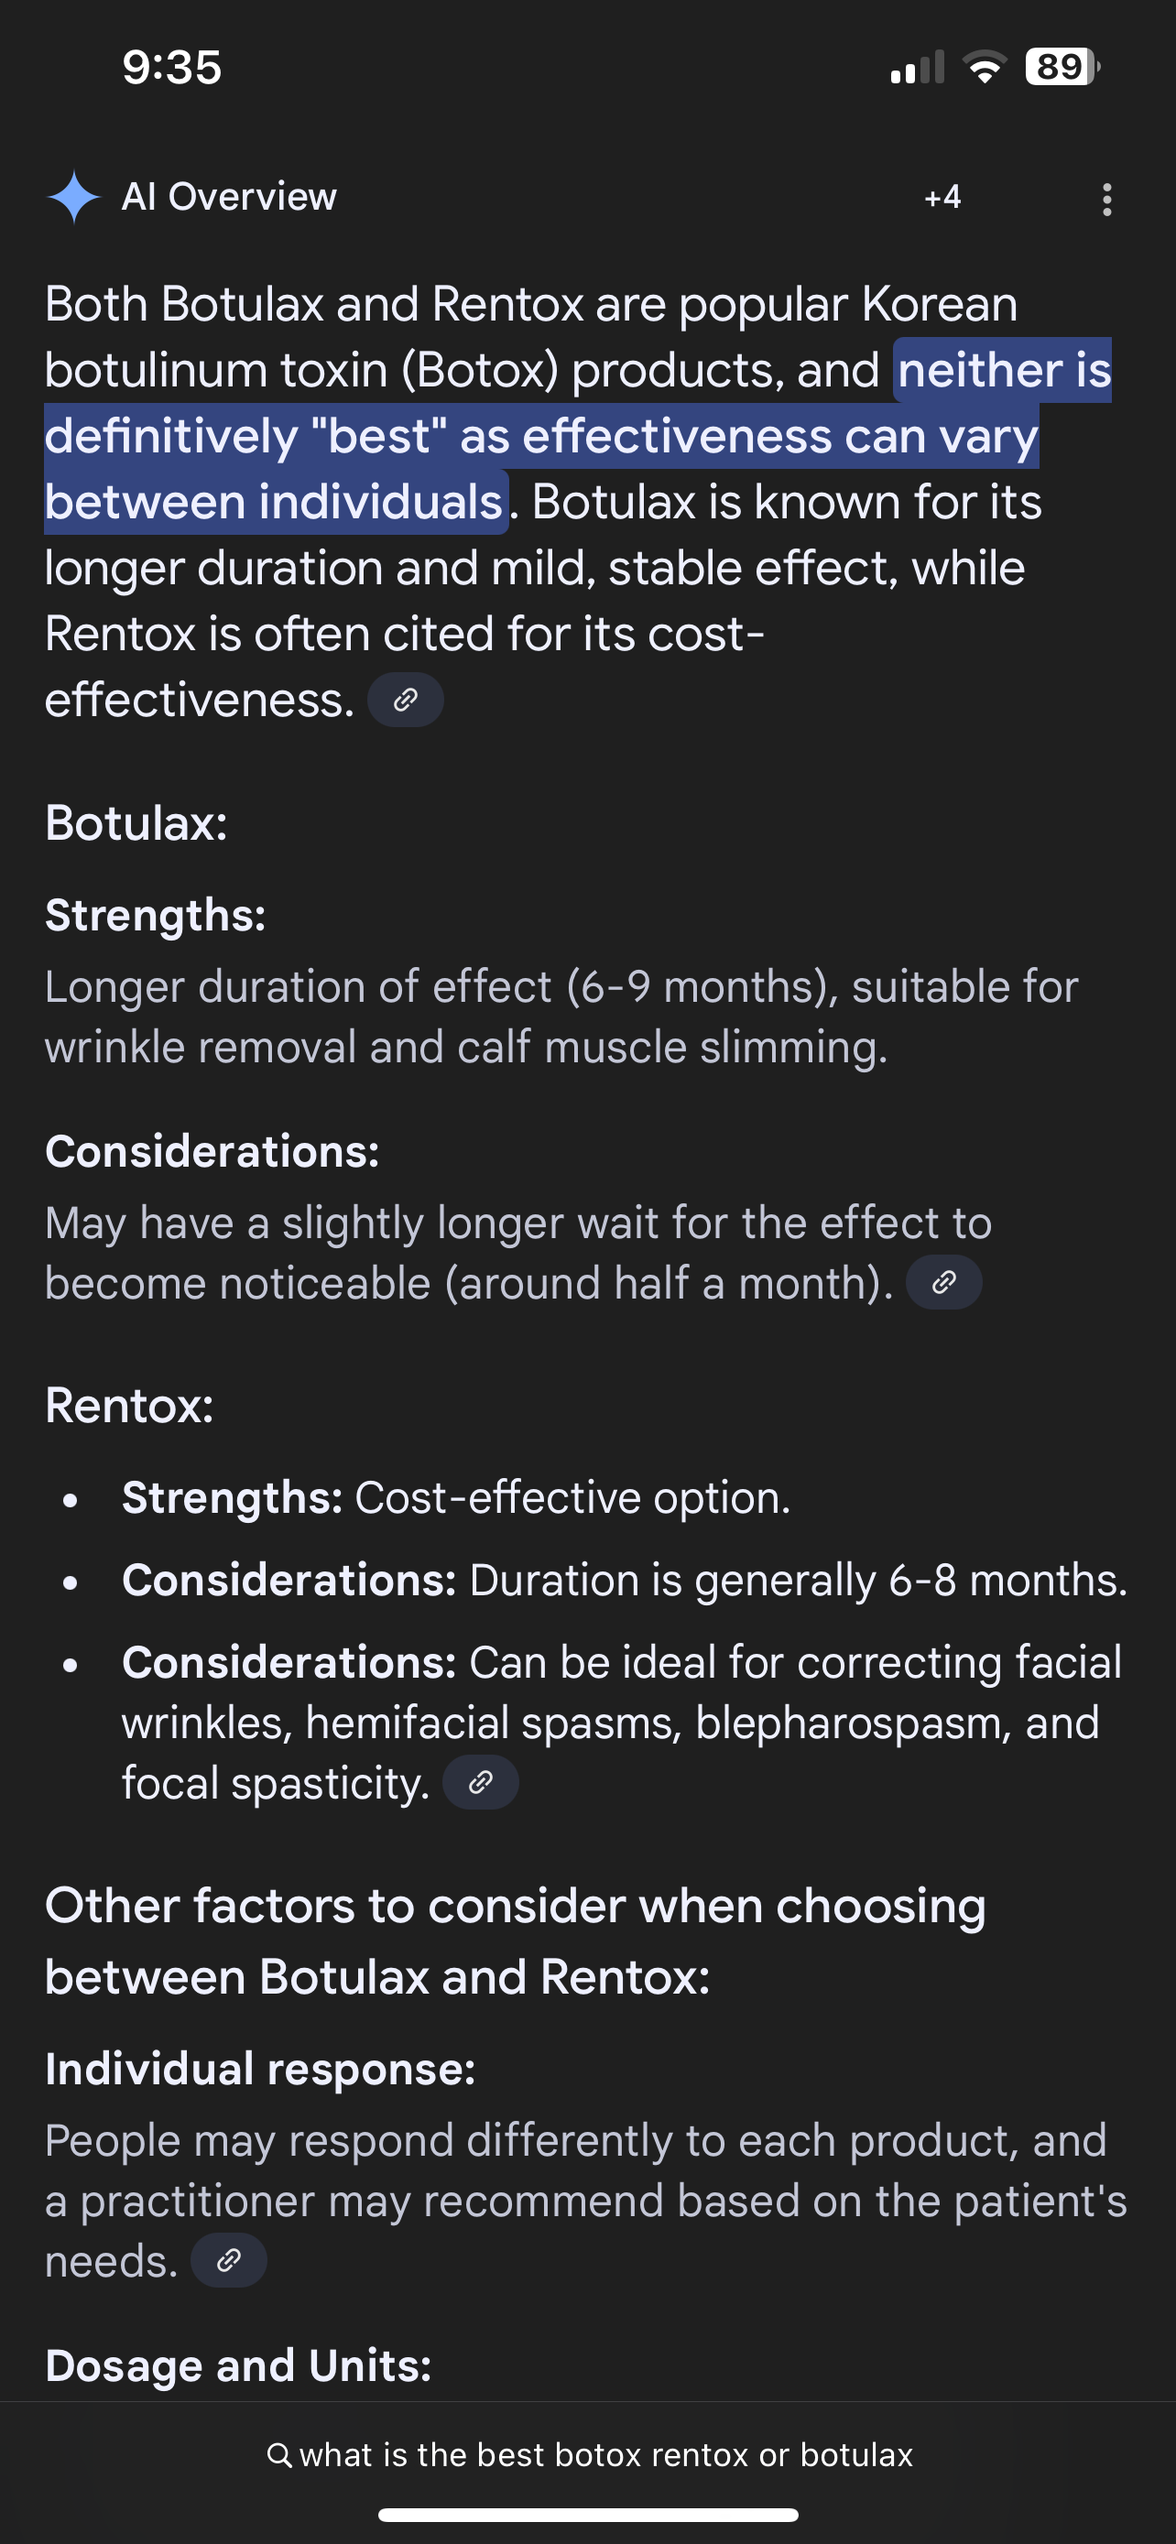
Task: Tap the Botulax section heading
Action: pyautogui.click(x=136, y=823)
